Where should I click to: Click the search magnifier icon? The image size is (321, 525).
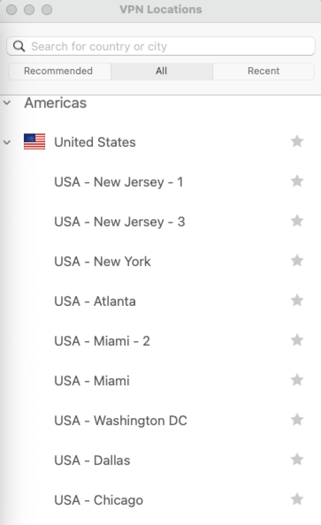tap(19, 46)
